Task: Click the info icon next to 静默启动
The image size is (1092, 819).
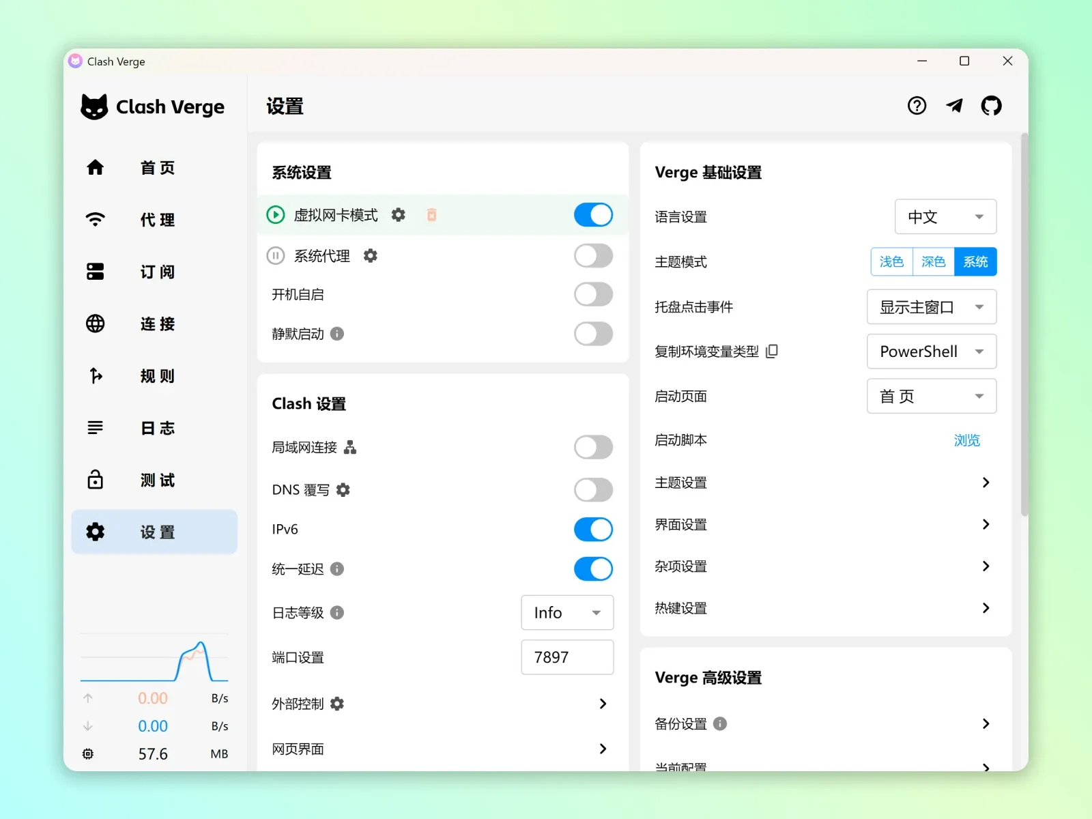Action: 337,334
